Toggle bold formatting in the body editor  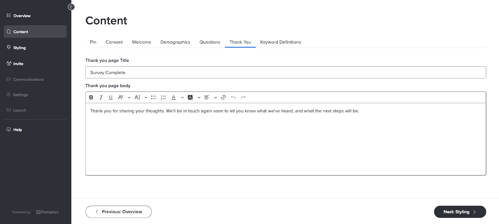coord(91,97)
